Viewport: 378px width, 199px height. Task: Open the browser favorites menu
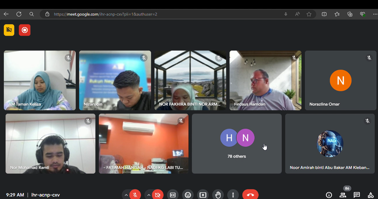(337, 14)
